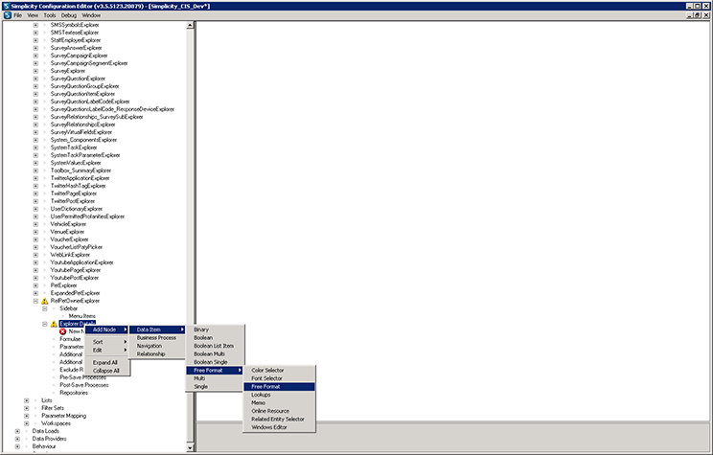Select the ExpandedPetExplorer tree item
Image resolution: width=713 pixels, height=455 pixels.
(x=75, y=293)
